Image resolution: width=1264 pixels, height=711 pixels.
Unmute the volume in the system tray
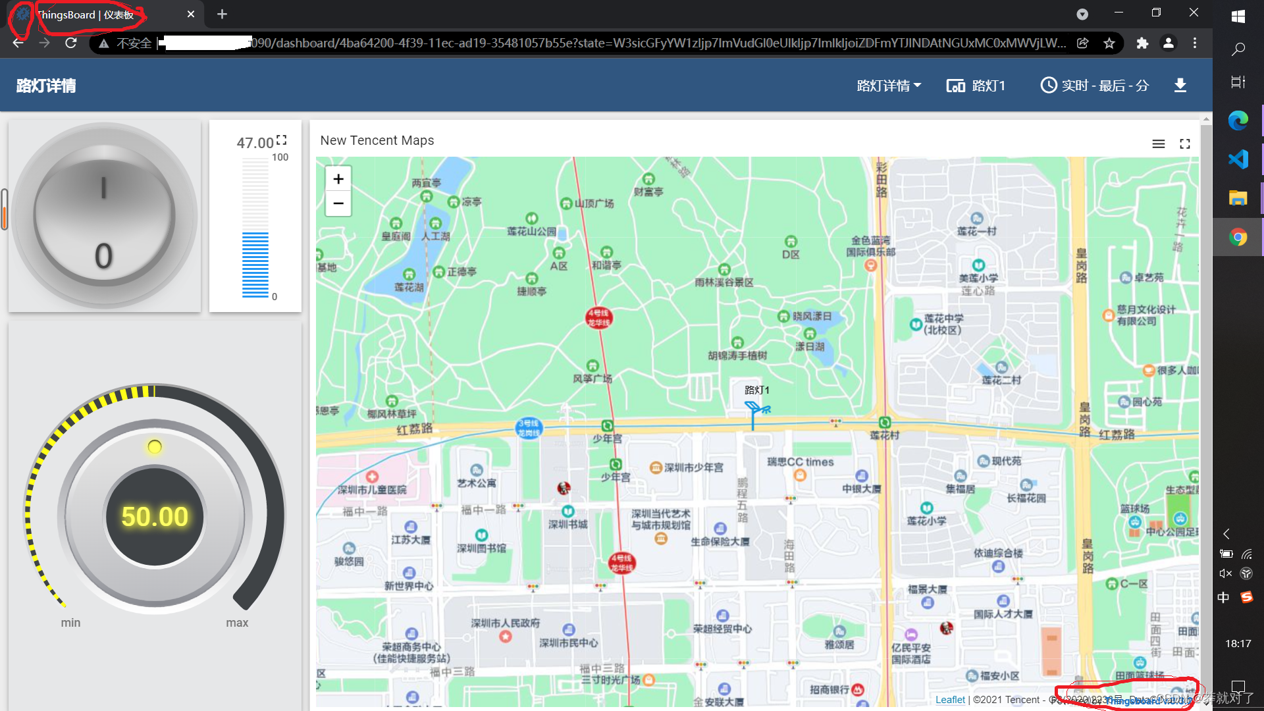pos(1225,573)
